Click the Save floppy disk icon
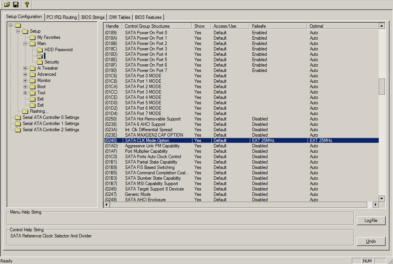Viewport: 393px width, 264px height. click(16, 5)
